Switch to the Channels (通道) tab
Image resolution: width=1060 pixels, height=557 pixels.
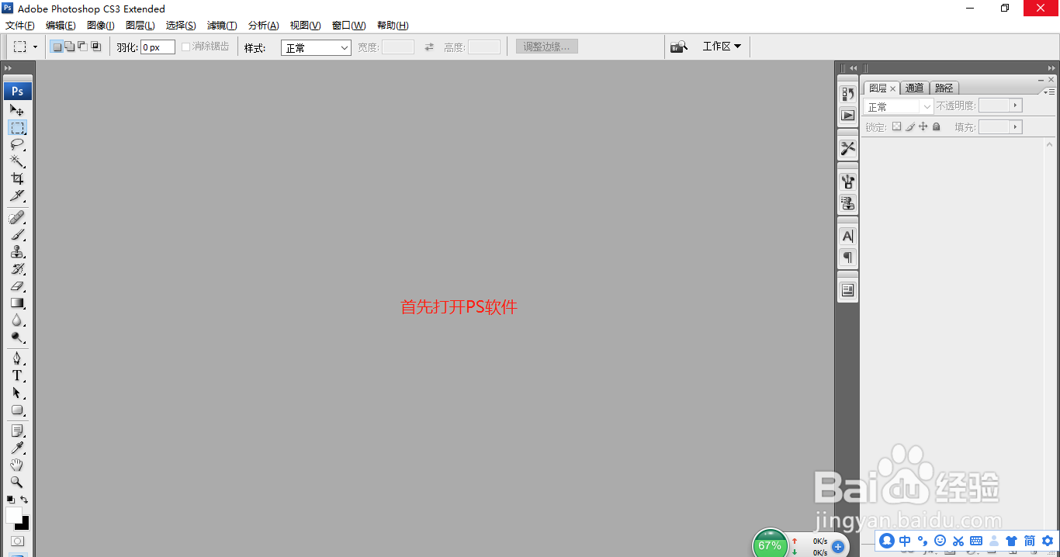tap(914, 88)
